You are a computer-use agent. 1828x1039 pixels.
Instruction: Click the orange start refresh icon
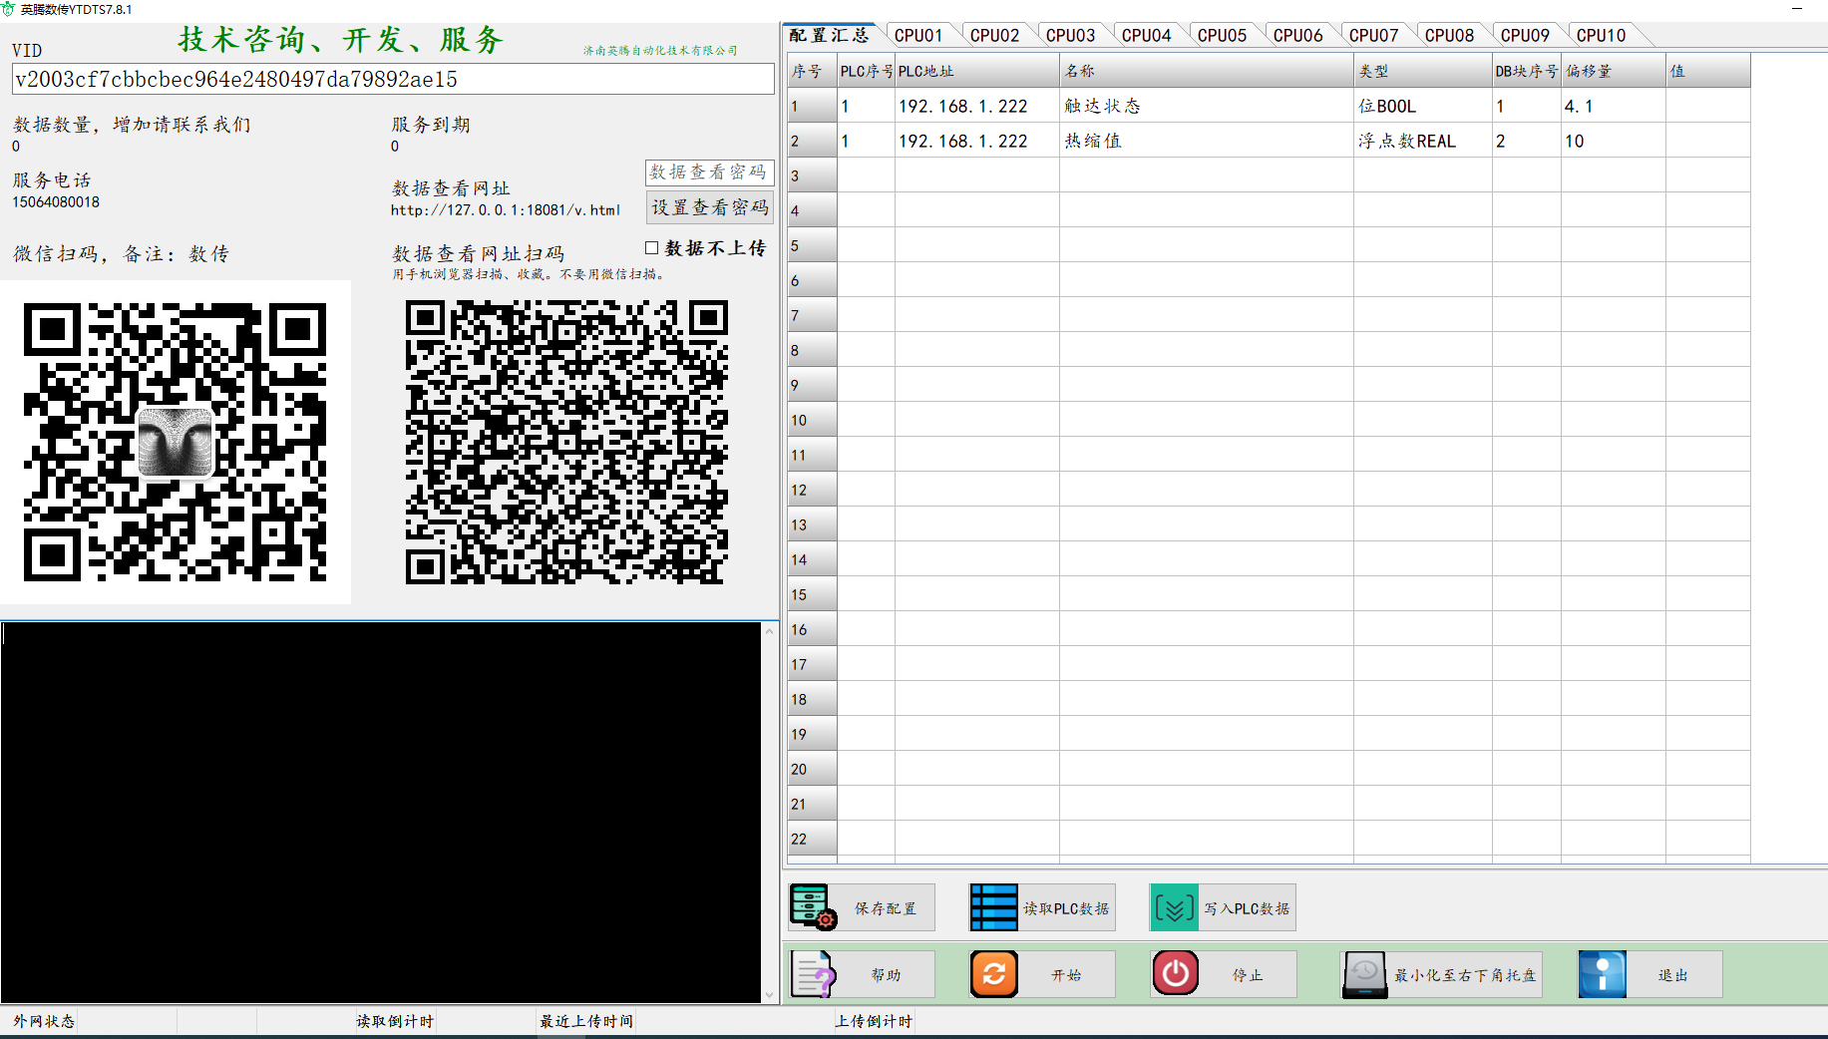coord(993,974)
